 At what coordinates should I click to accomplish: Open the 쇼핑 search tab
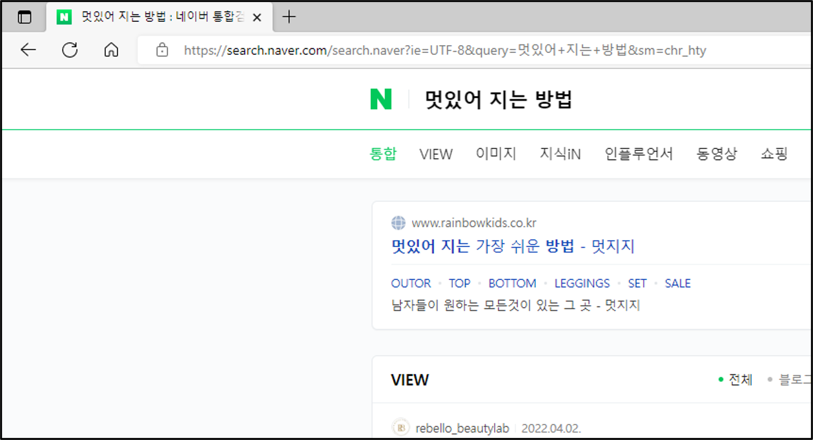coord(774,154)
